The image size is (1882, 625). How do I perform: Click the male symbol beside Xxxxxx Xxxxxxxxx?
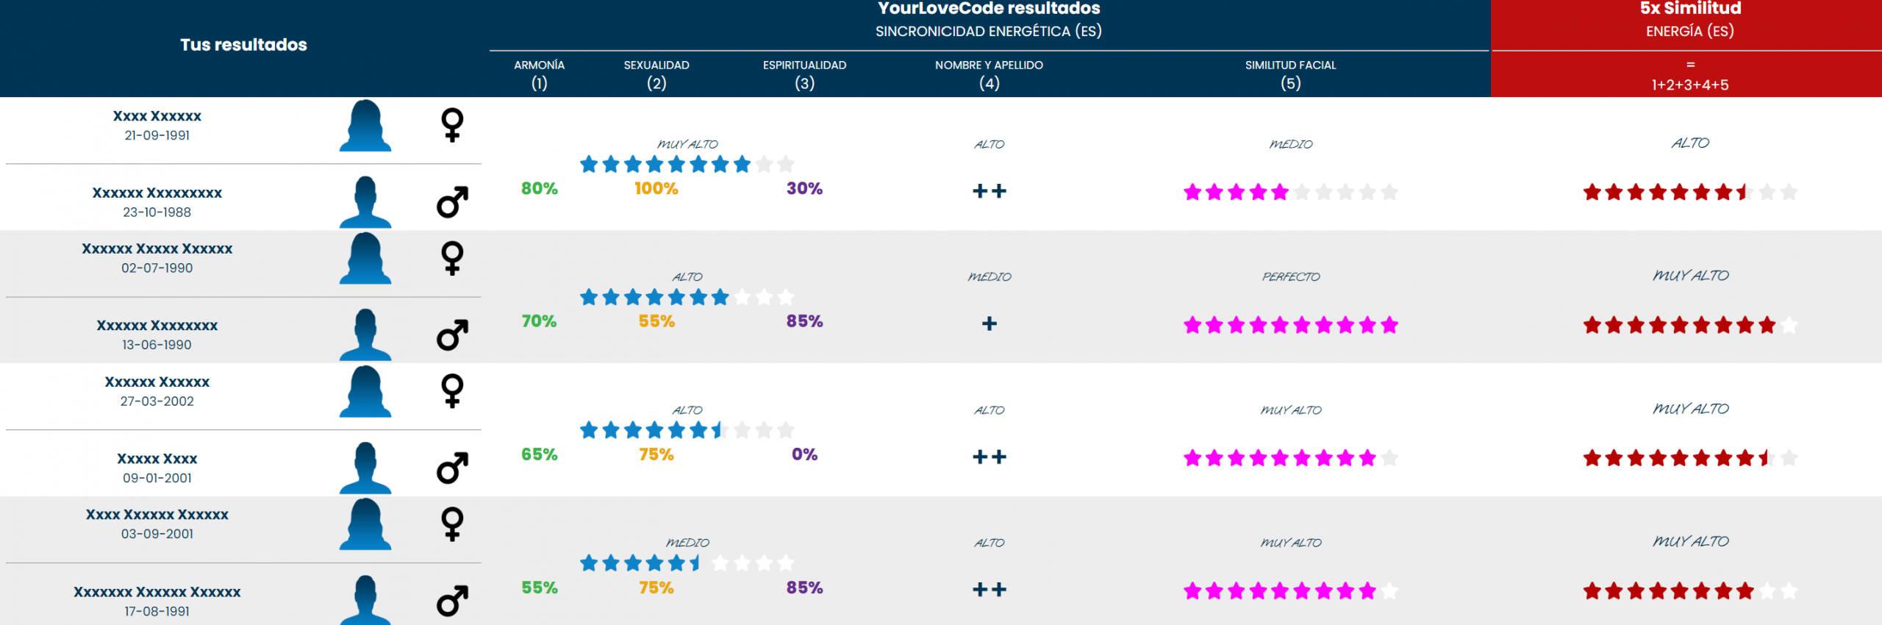click(x=452, y=202)
